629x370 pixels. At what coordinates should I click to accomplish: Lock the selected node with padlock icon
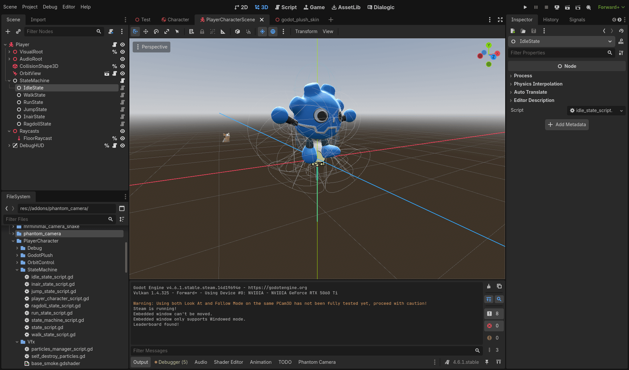202,31
